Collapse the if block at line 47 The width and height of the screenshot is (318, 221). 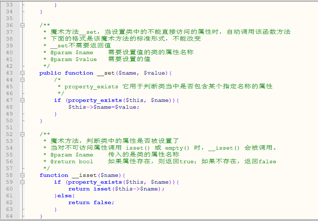click(x=23, y=100)
